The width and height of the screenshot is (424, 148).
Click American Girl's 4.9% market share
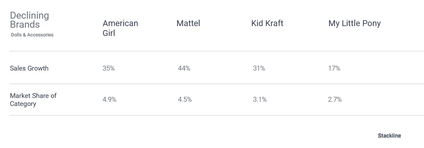(109, 100)
